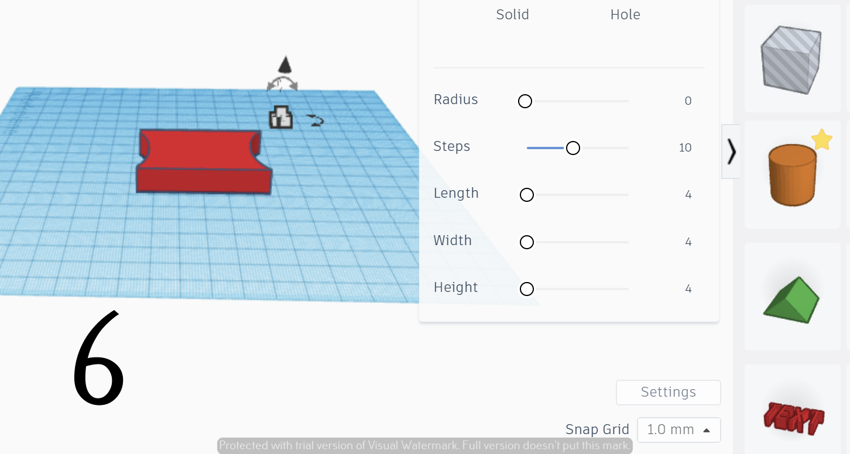The height and width of the screenshot is (454, 850).
Task: Click the Snap Grid label
Action: 597,429
